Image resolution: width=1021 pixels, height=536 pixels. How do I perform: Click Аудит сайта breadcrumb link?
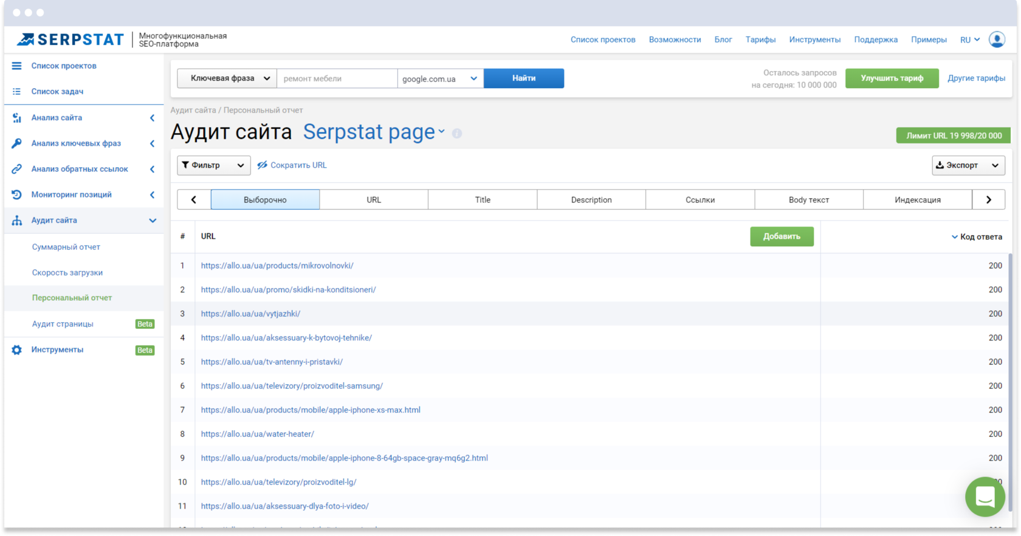point(193,110)
